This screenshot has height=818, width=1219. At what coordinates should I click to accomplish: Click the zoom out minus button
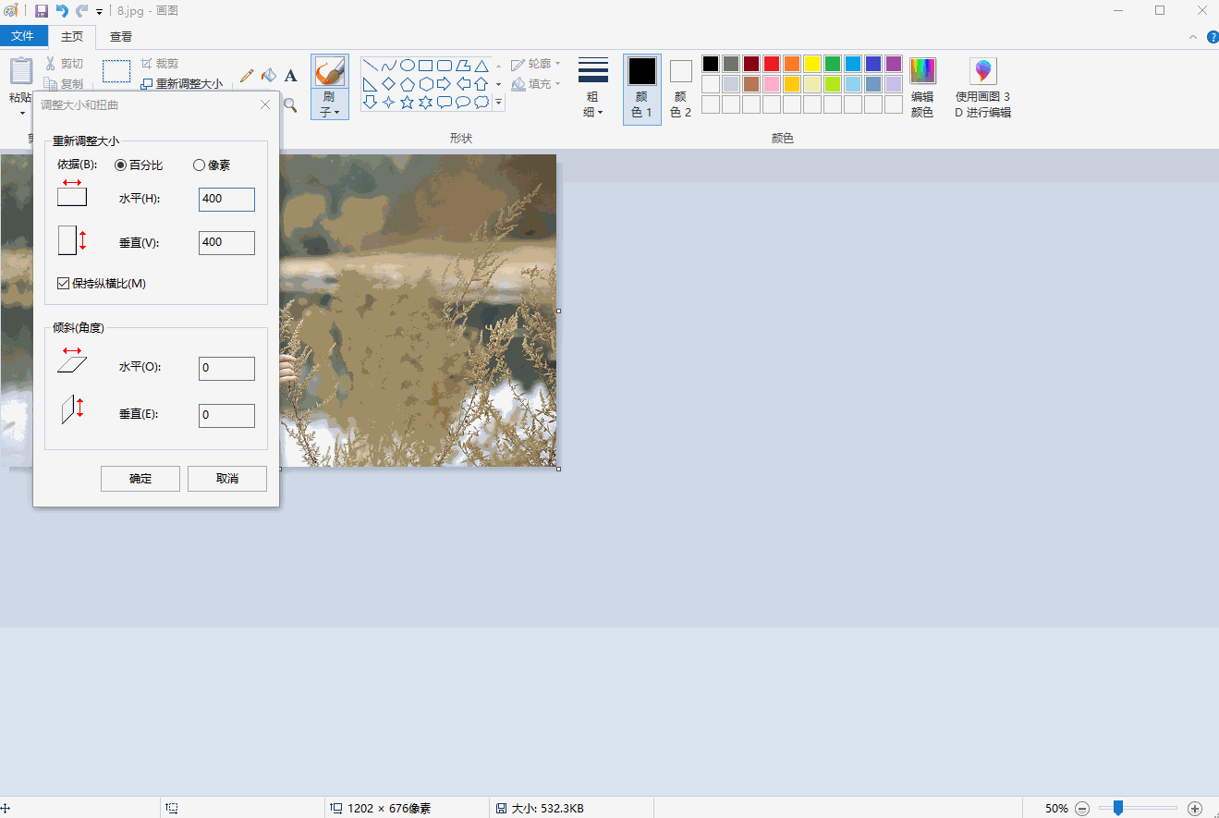1082,808
